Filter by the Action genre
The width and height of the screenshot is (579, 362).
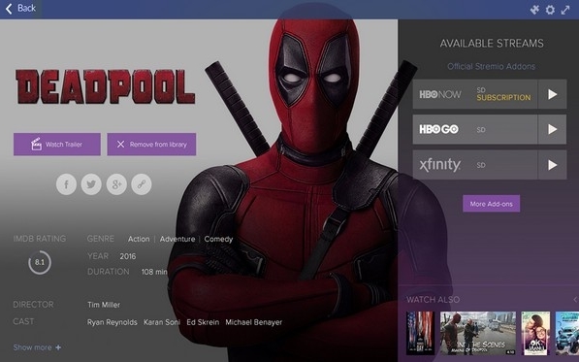pyautogui.click(x=139, y=239)
